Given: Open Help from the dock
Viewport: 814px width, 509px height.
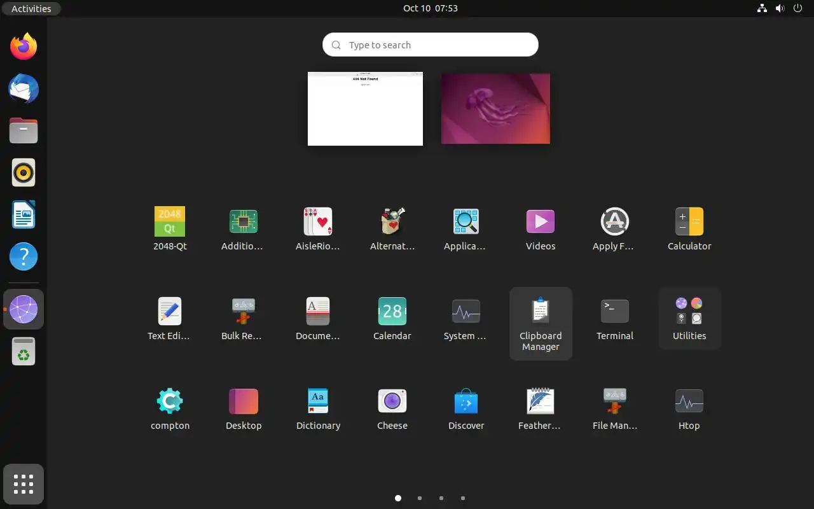Looking at the screenshot, I should tap(24, 256).
